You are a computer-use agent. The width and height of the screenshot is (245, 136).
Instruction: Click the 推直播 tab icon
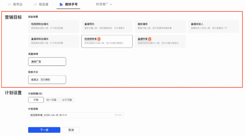35,4
